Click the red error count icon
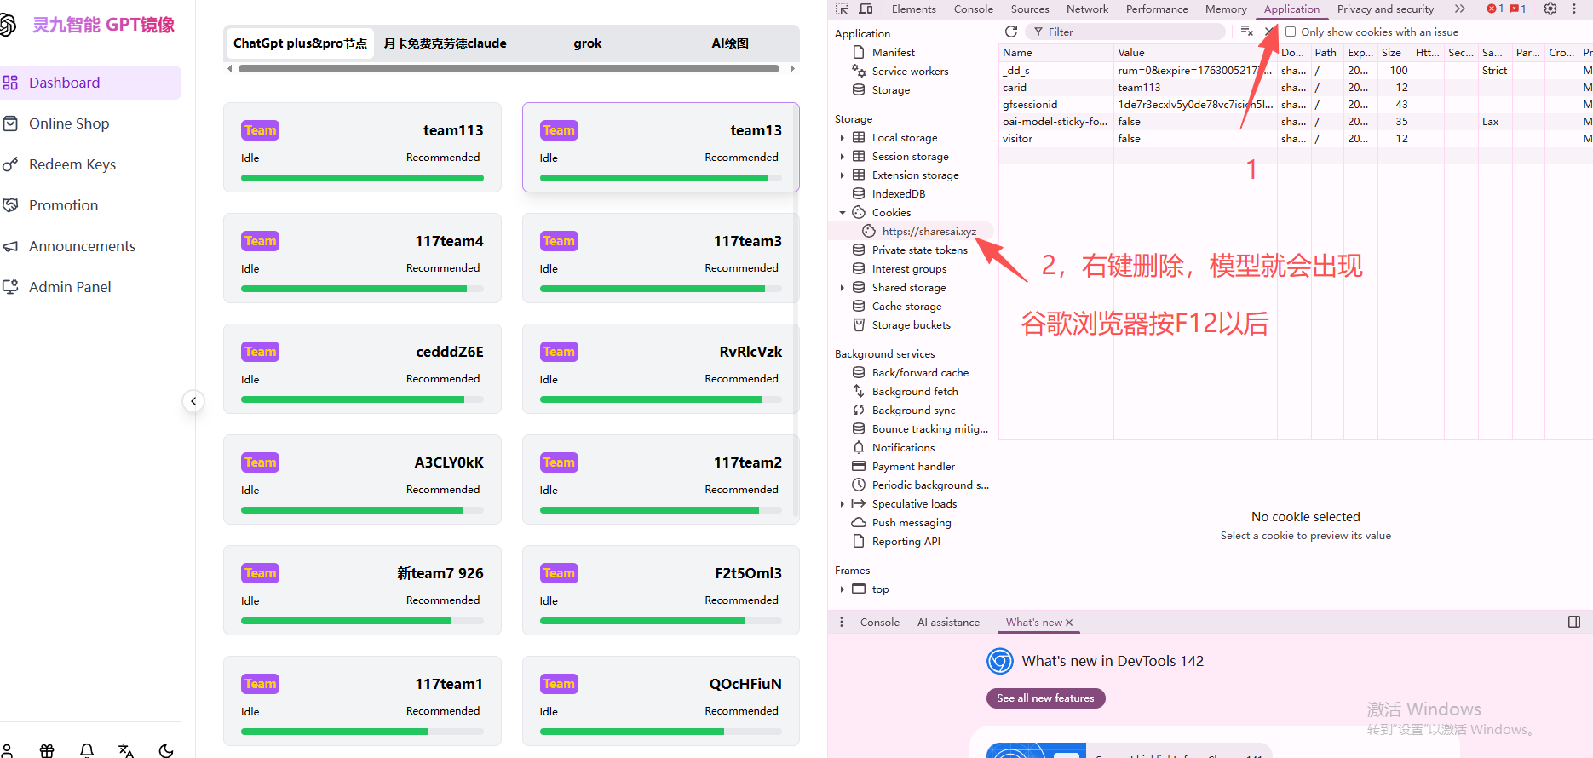This screenshot has width=1593, height=758. coord(1495,9)
